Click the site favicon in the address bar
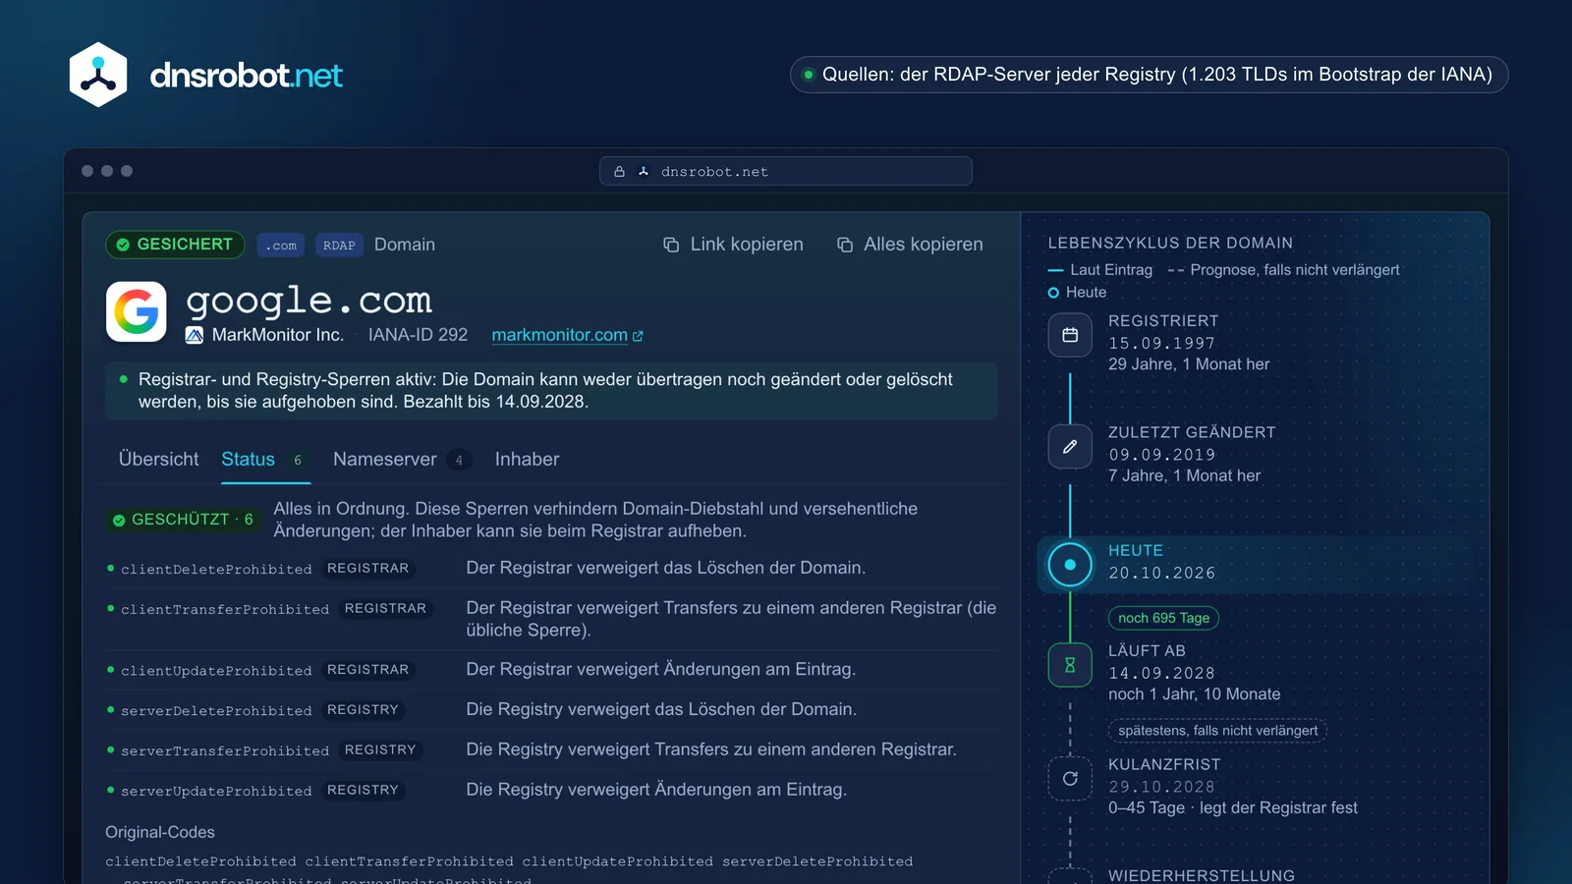The width and height of the screenshot is (1572, 884). pyautogui.click(x=644, y=172)
